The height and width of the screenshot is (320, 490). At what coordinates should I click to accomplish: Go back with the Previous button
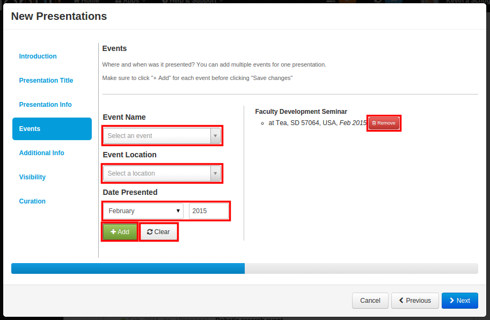(x=415, y=301)
